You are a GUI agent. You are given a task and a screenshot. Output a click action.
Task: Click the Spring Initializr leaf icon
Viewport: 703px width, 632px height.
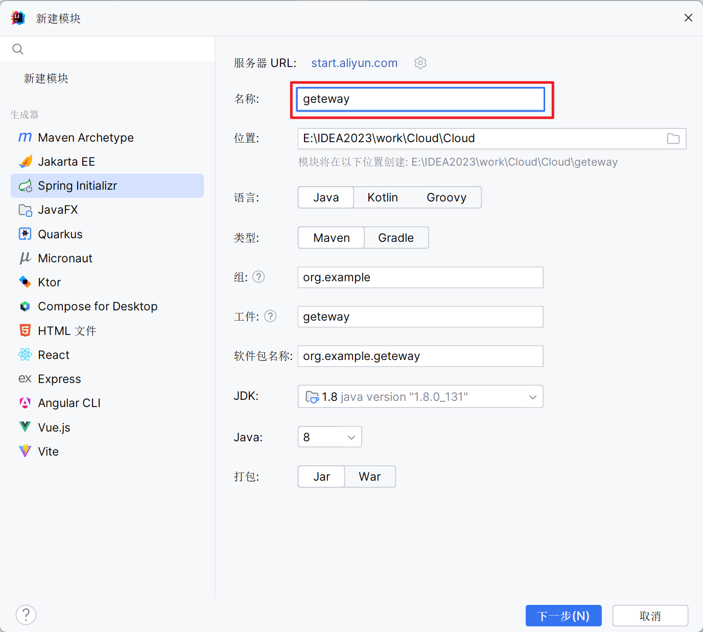[25, 186]
